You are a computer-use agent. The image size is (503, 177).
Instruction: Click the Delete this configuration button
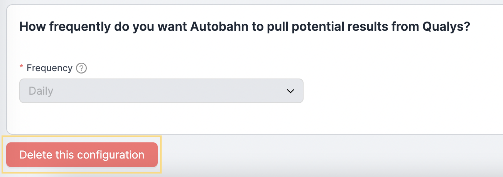pos(82,155)
